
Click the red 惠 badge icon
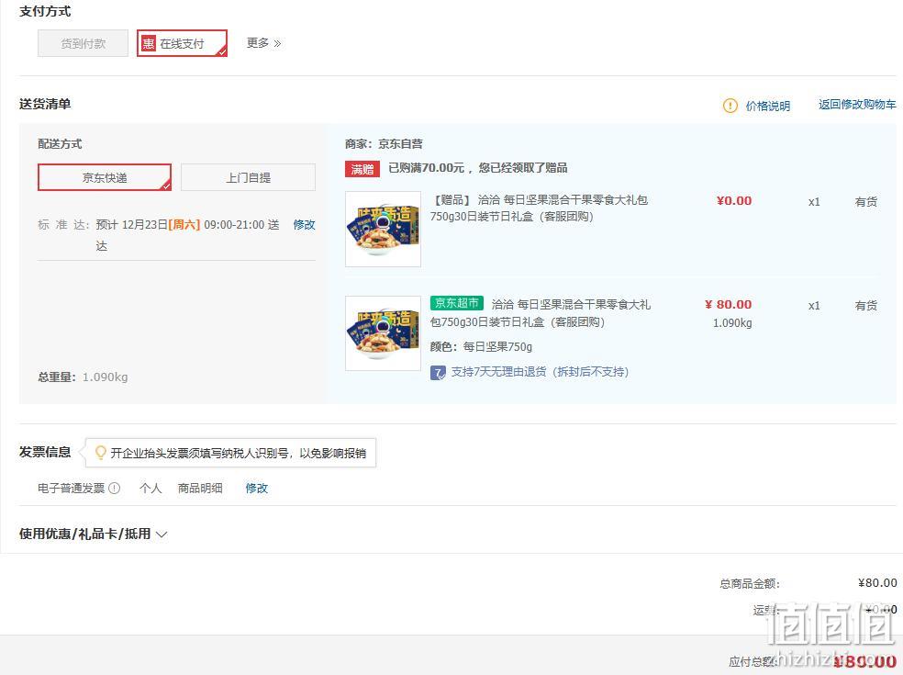coord(149,43)
